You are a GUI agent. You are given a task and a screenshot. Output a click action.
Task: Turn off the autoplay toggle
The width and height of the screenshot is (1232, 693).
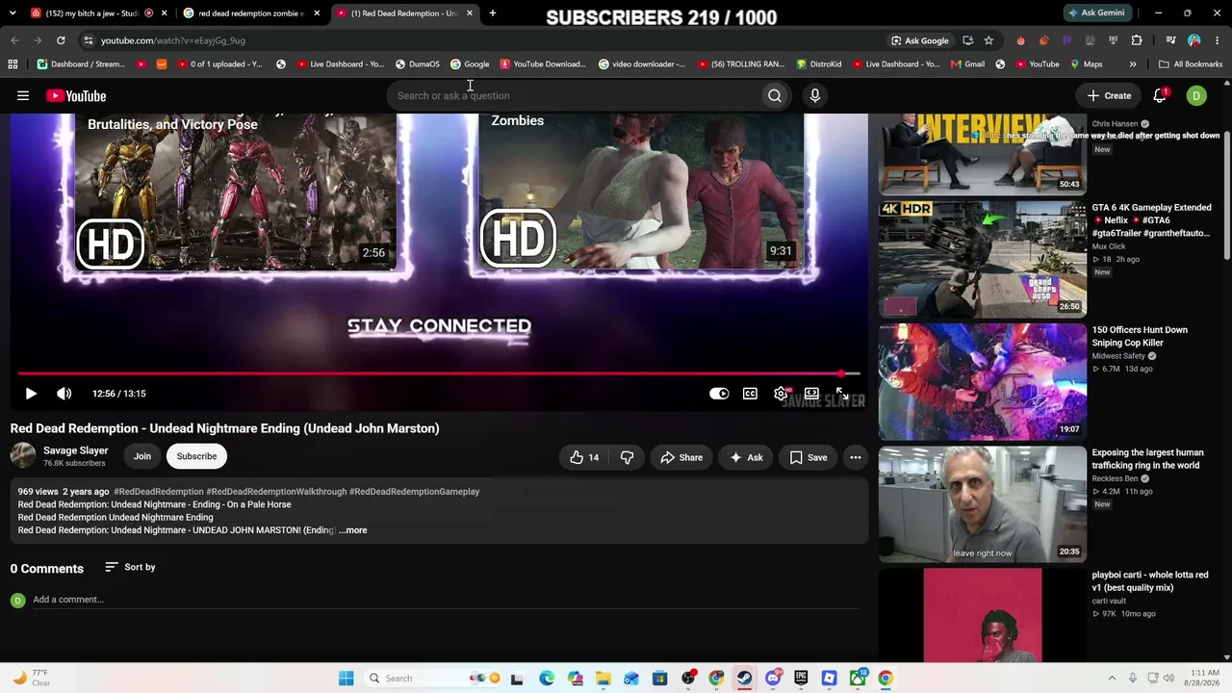pos(719,394)
